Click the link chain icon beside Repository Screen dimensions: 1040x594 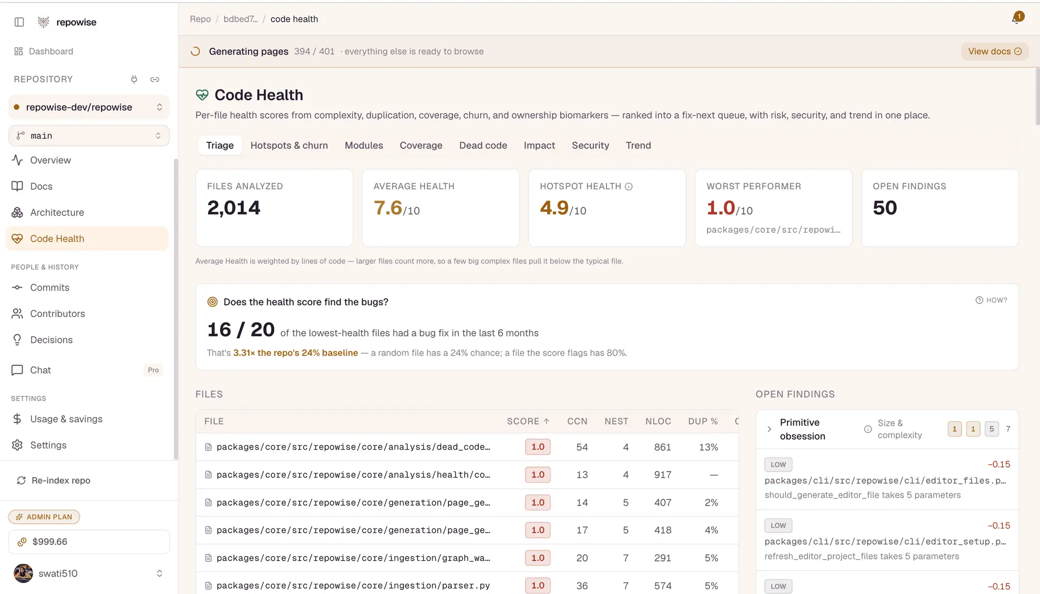(x=155, y=79)
